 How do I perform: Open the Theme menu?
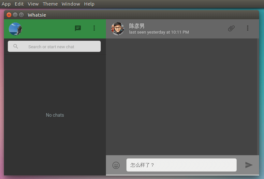click(50, 4)
